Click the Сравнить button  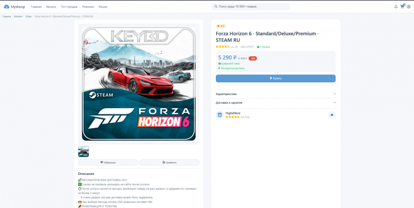pos(169,162)
